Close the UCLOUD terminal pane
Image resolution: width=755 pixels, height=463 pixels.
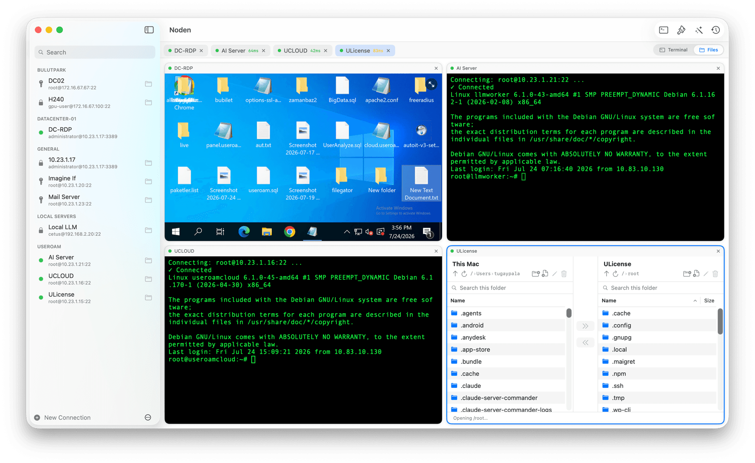tap(436, 251)
